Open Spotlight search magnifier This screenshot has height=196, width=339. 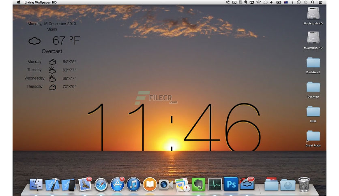313,2
